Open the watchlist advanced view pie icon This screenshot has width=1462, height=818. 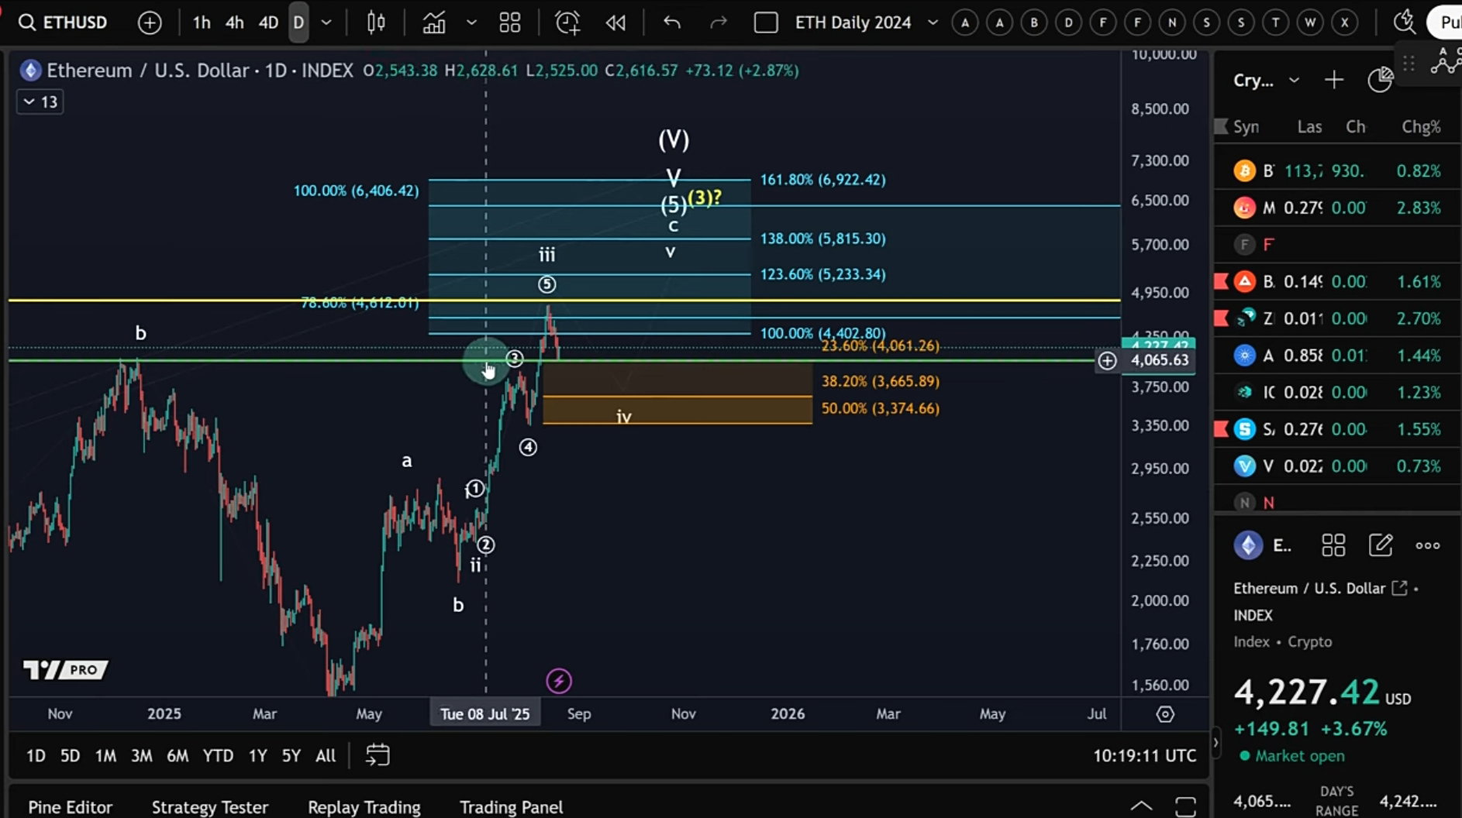click(x=1380, y=80)
